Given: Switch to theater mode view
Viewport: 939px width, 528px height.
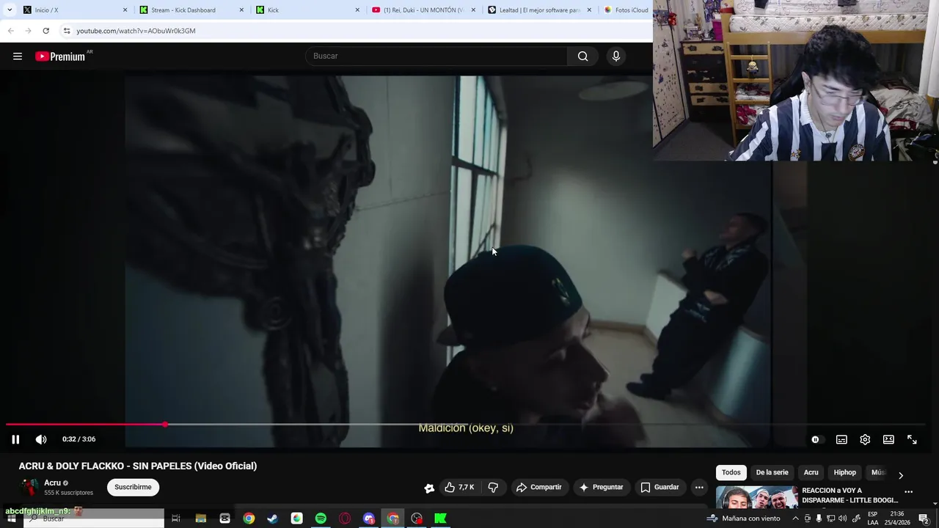Looking at the screenshot, I should 888,439.
